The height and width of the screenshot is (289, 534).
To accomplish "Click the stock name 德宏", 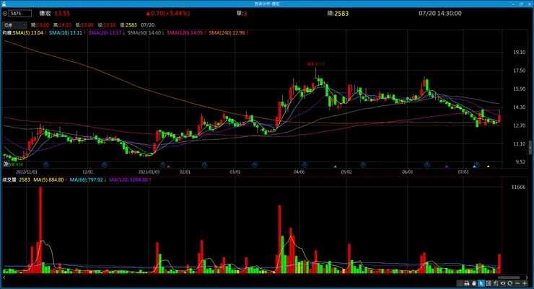I will pyautogui.click(x=45, y=13).
